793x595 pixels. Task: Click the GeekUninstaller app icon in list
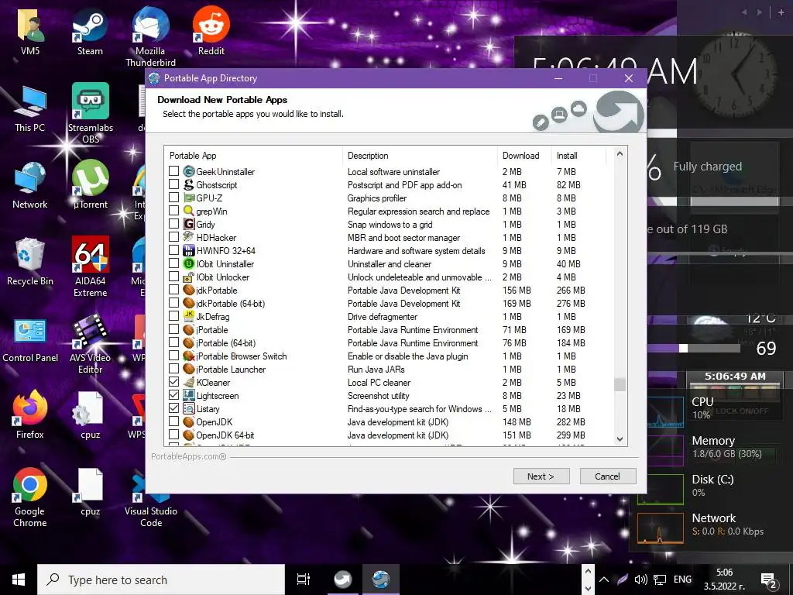tap(189, 171)
